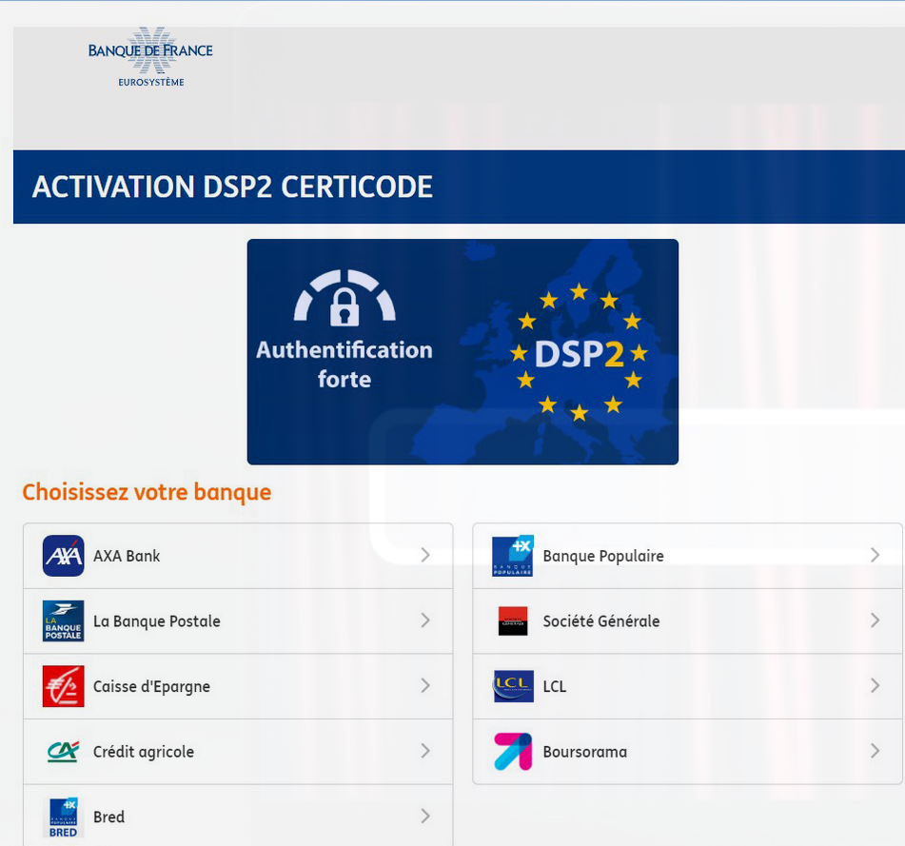Open the Société Générale row chevron
The image size is (905, 846).
[875, 620]
